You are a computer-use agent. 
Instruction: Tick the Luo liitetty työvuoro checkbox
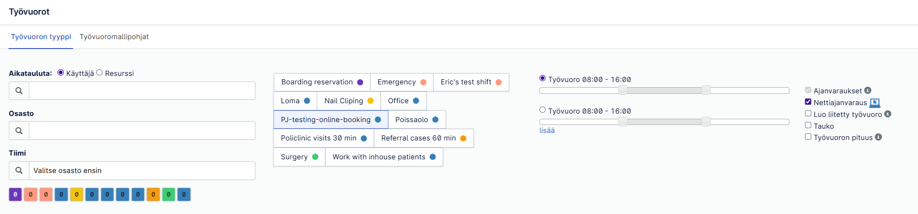[x=808, y=114]
